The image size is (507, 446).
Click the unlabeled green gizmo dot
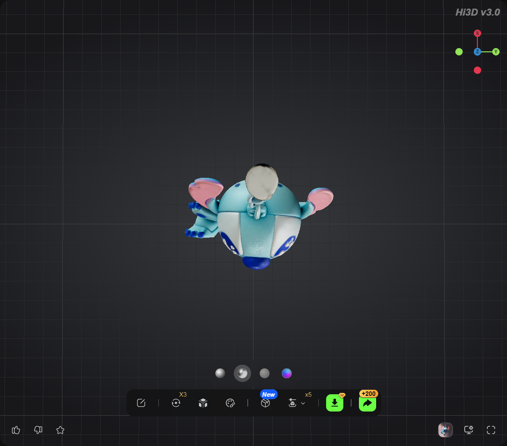(459, 52)
